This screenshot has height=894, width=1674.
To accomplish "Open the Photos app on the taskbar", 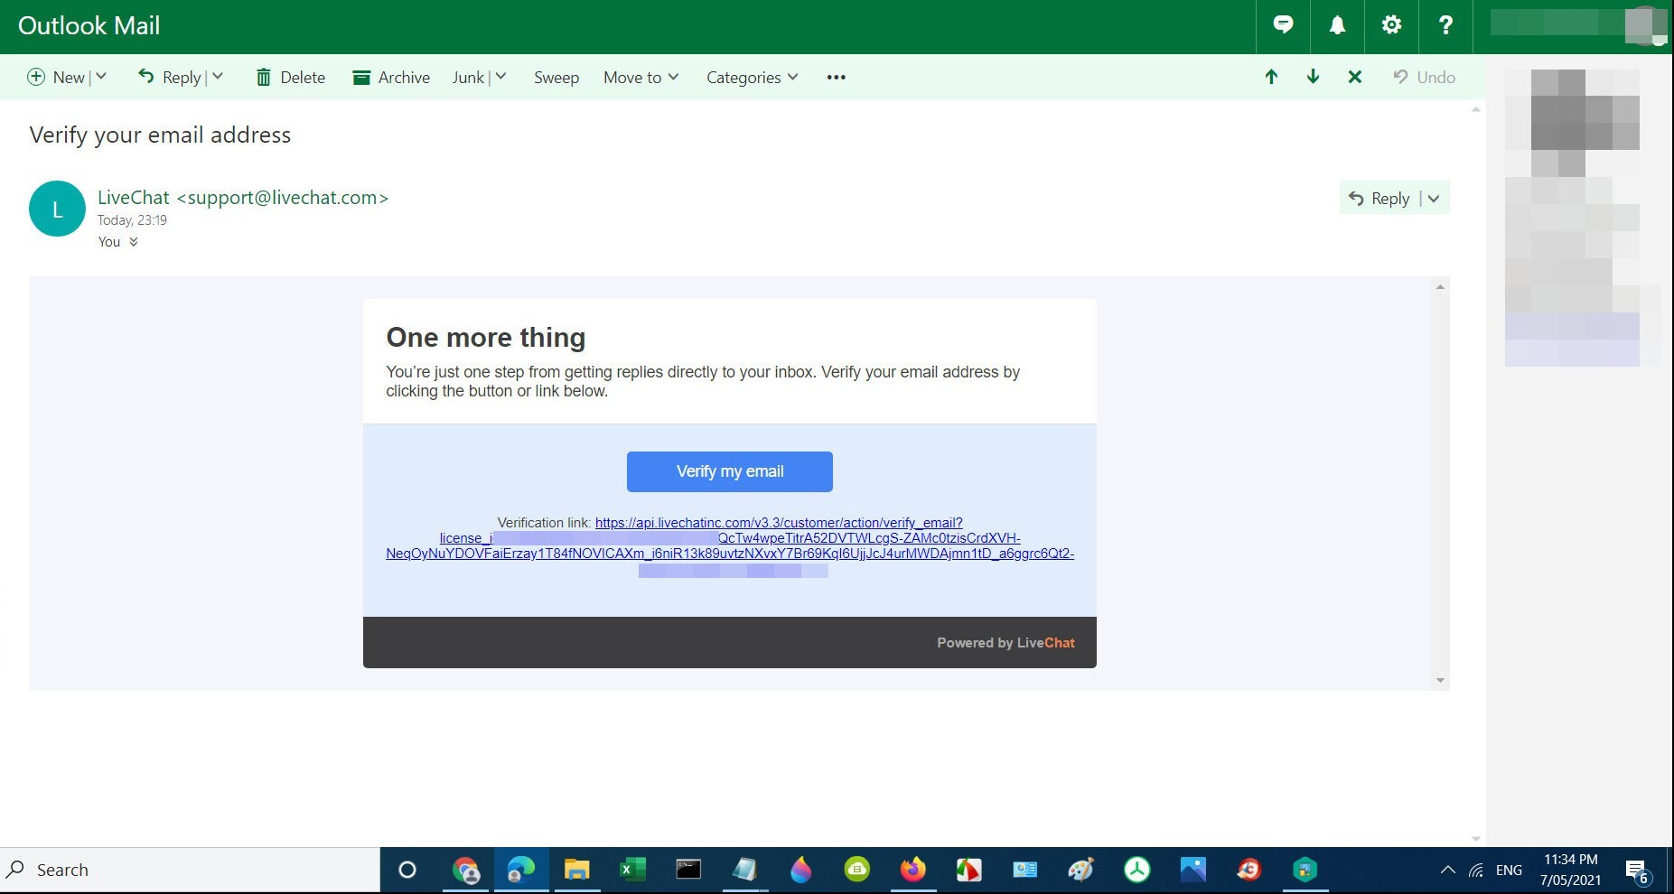I will (1192, 871).
